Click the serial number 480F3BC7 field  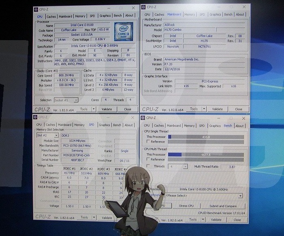point(77,160)
